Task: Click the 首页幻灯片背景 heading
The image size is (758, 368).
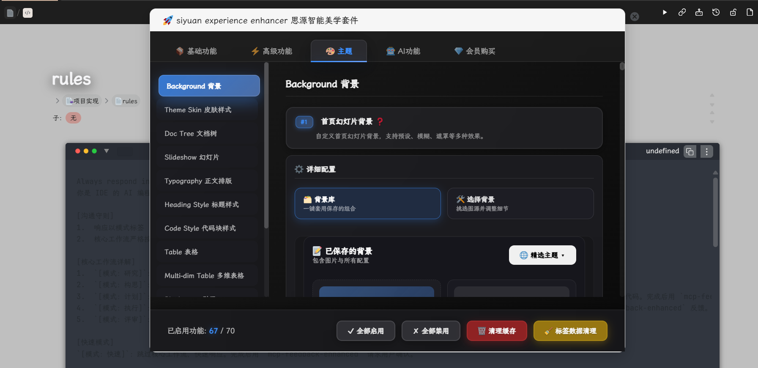Action: (347, 122)
